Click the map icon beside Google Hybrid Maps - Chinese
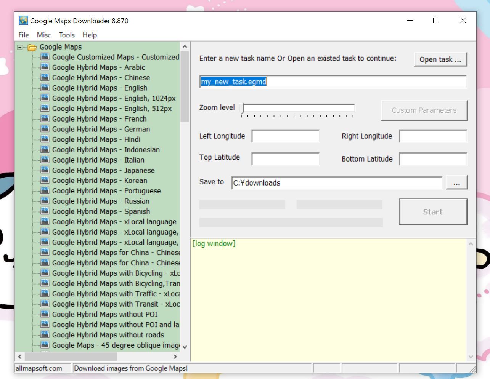The image size is (490, 379). pyautogui.click(x=45, y=77)
